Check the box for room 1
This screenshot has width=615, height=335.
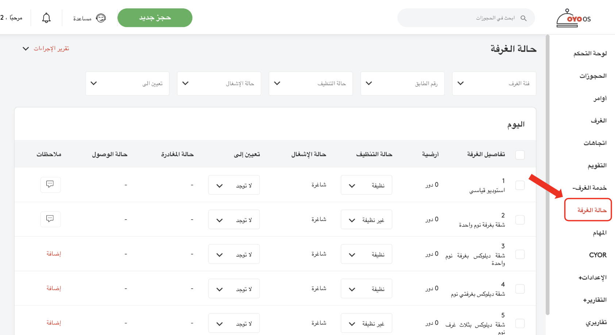pyautogui.click(x=520, y=185)
